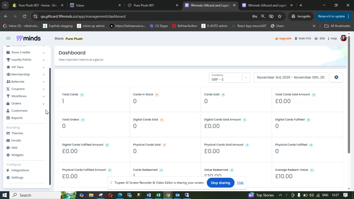Open Settings under Configure
354x199 pixels.
coord(17,177)
